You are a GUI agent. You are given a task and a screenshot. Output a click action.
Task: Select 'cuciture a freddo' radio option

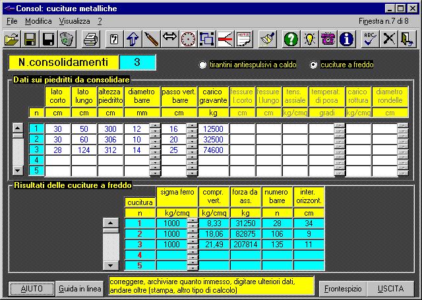click(313, 65)
